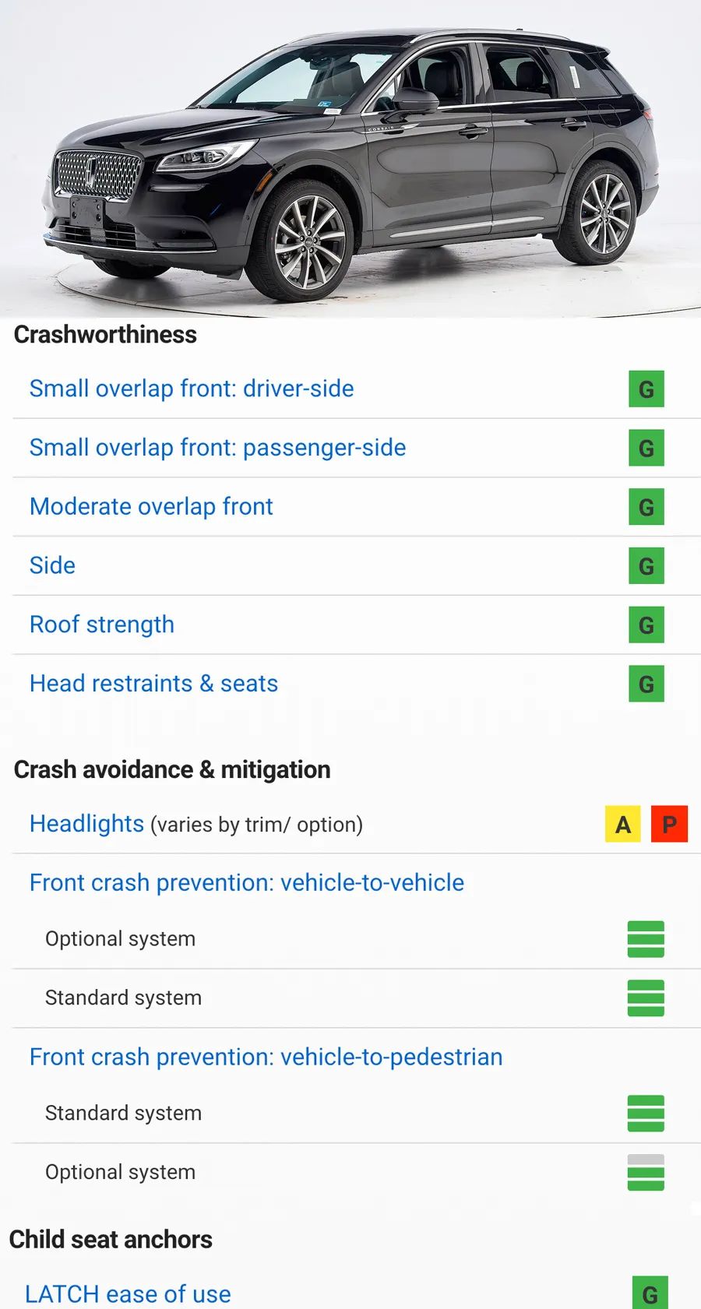Open Small overlap front: passenger-side link

(x=217, y=448)
